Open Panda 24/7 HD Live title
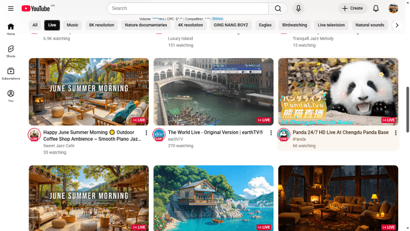The image size is (410, 231). click(340, 133)
